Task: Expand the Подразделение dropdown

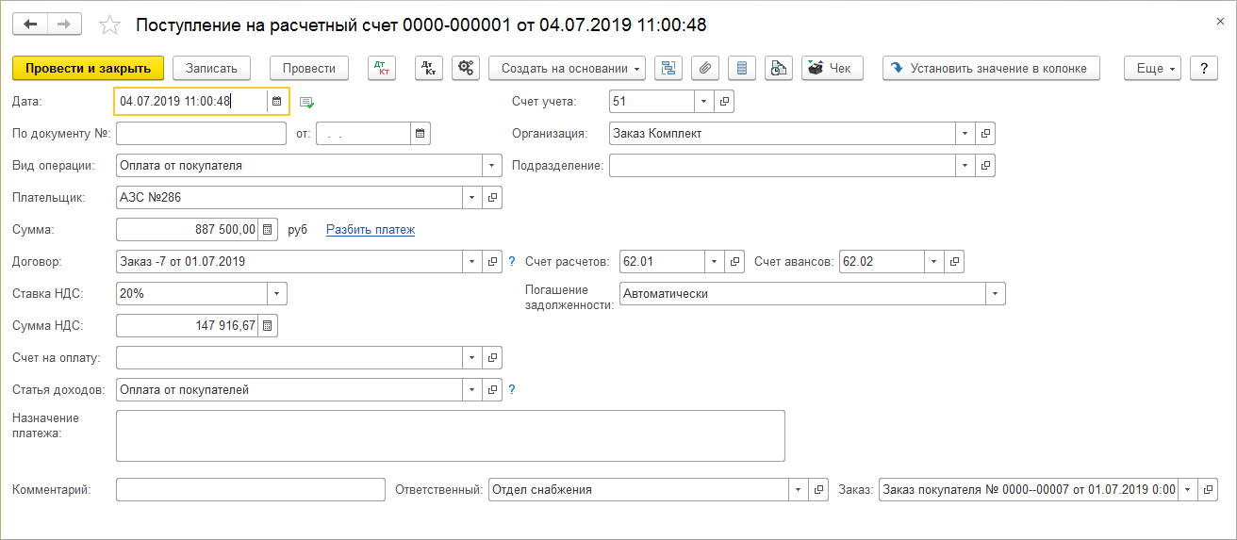Action: 965,166
